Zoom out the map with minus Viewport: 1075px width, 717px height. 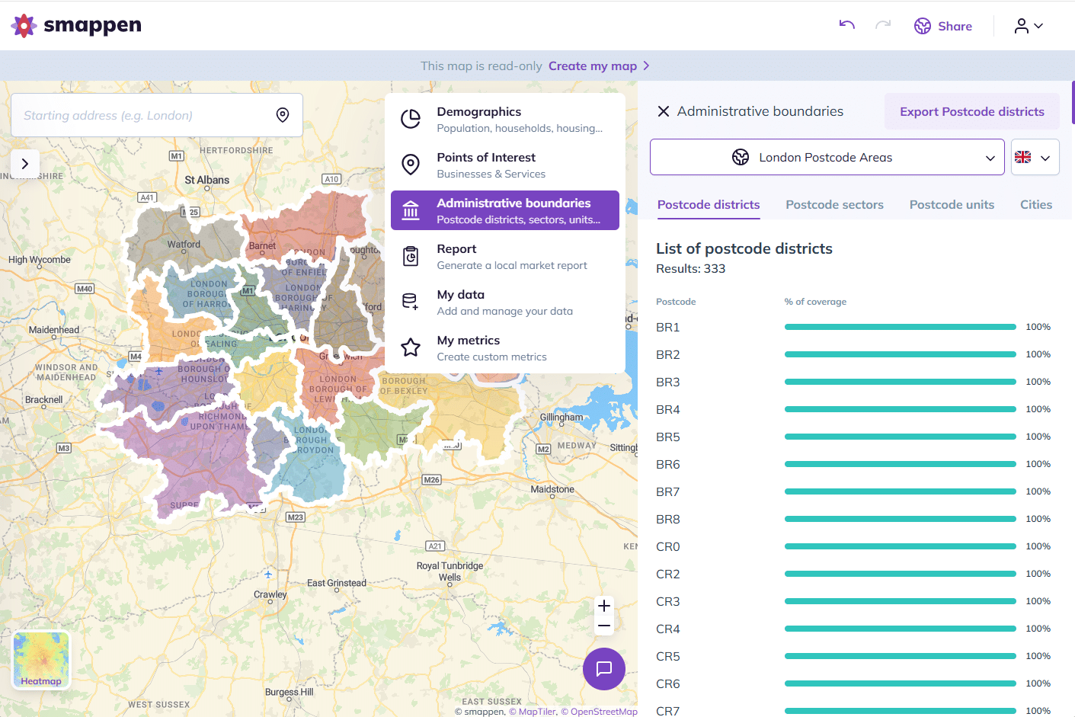point(604,626)
